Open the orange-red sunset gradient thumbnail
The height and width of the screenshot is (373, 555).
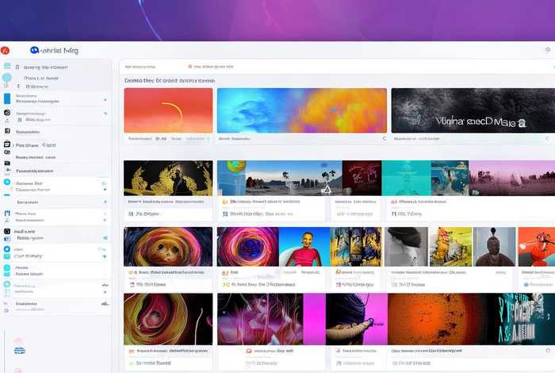[x=168, y=110]
